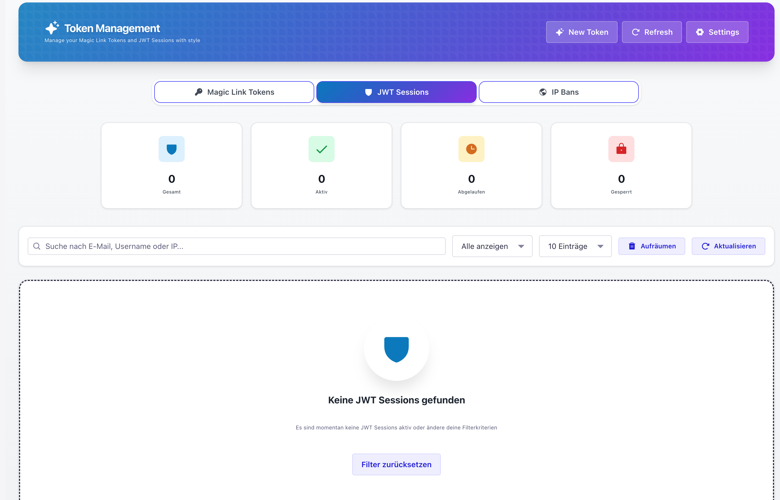
Task: Switch to the Magic Link Tokens tab
Action: (x=234, y=92)
